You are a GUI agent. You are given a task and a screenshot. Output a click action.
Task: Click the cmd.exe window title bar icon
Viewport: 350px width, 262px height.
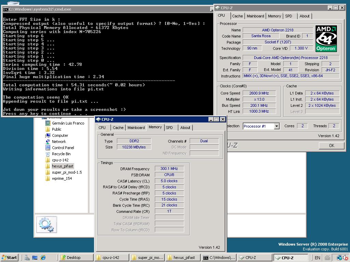(5, 9)
